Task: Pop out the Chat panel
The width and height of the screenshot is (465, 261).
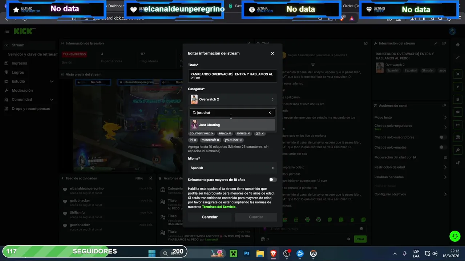Action: coord(366,43)
